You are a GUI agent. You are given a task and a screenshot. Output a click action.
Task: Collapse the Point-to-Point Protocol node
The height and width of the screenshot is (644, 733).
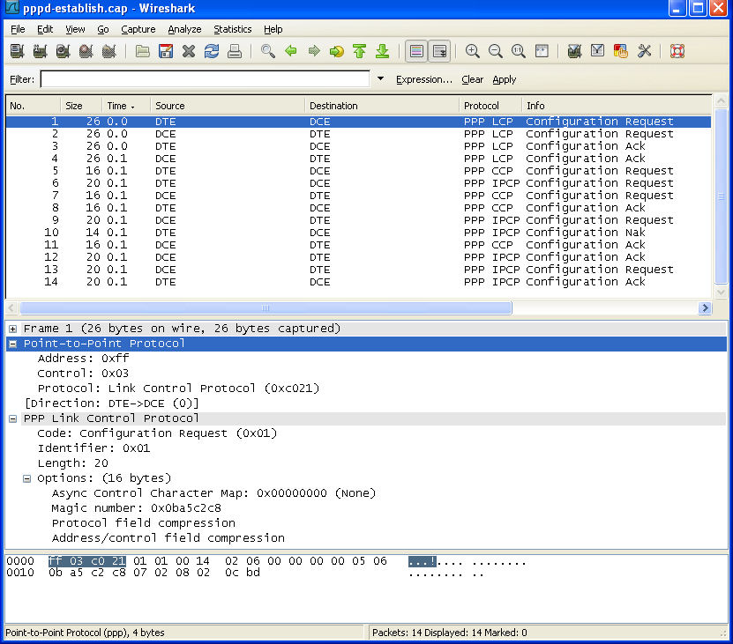coord(13,344)
